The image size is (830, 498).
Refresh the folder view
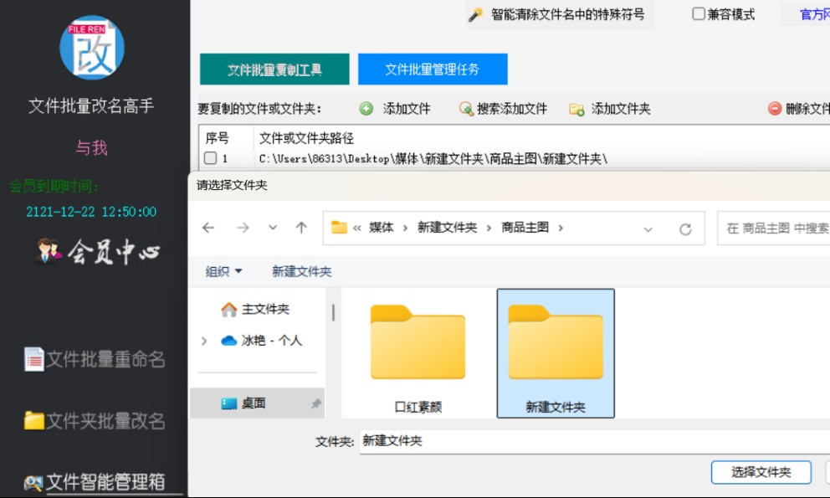click(x=685, y=228)
